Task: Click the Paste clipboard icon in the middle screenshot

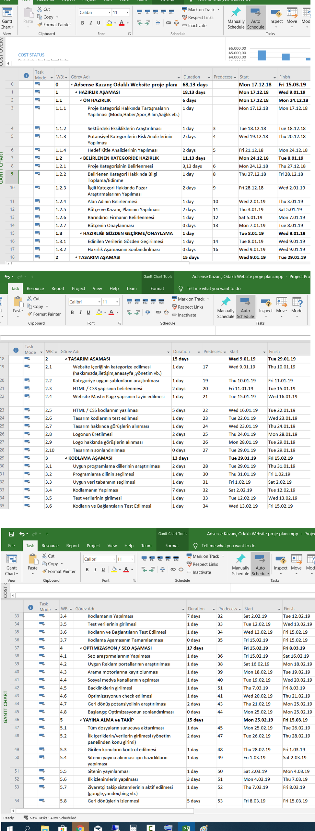Action: 18,302
